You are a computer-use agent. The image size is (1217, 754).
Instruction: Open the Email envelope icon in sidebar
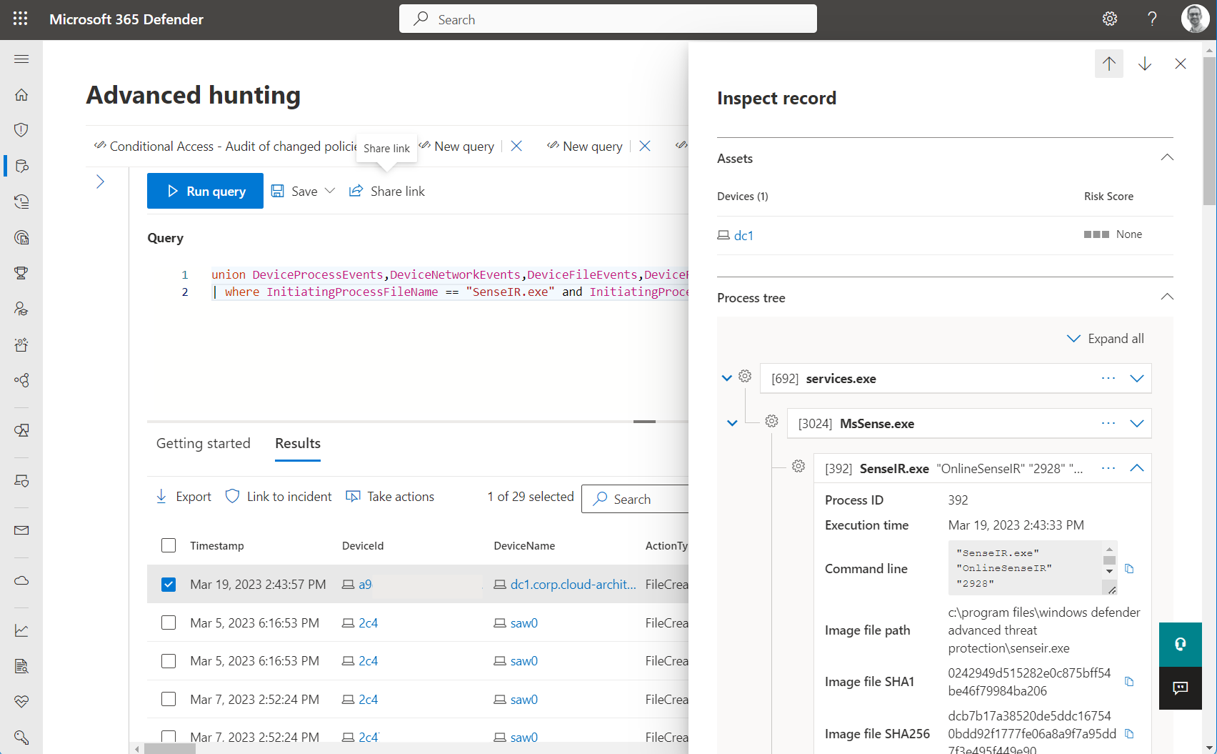tap(21, 530)
